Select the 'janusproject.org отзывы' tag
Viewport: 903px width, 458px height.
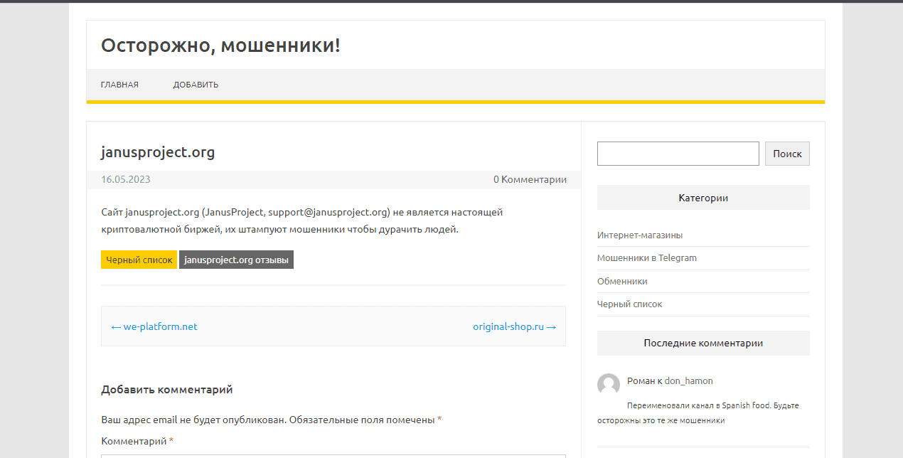tap(236, 259)
